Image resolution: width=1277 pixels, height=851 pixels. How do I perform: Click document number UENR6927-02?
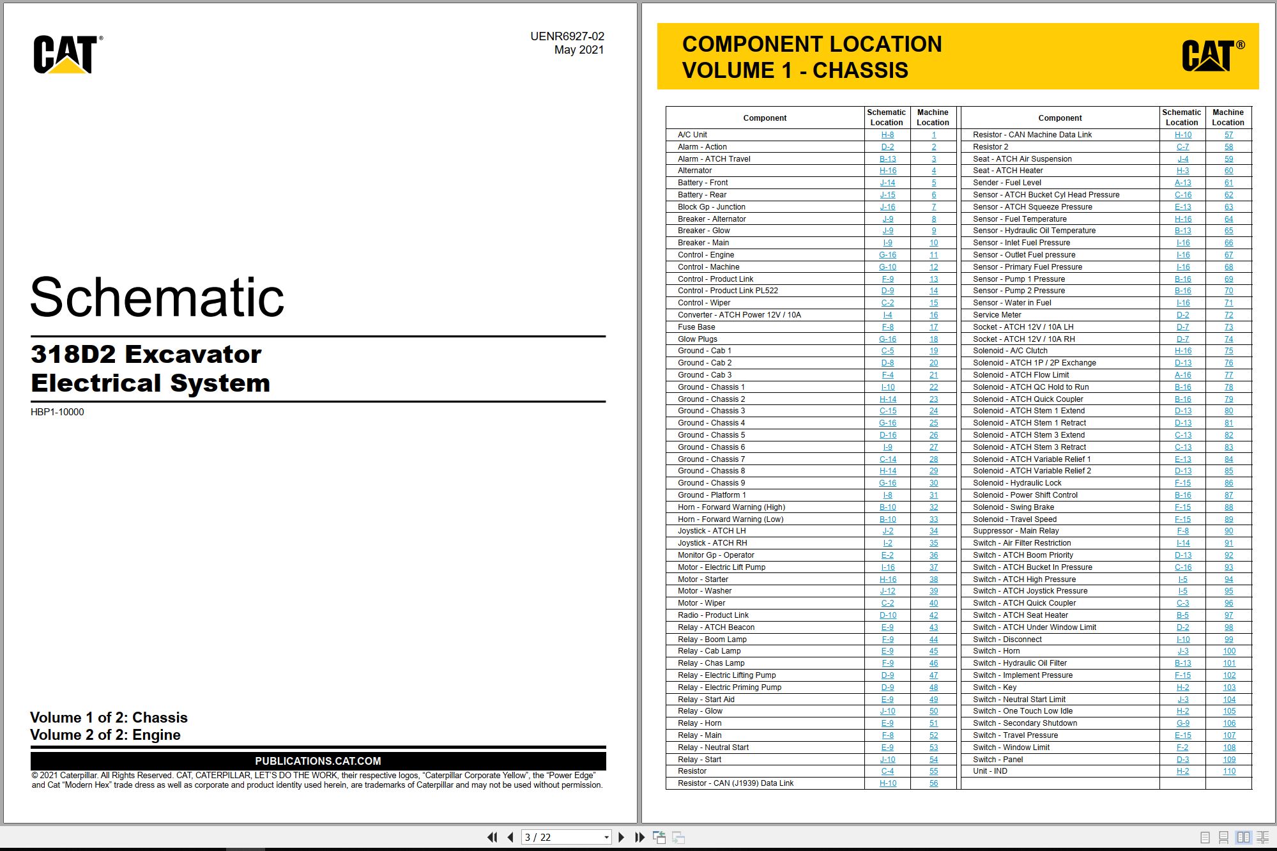[x=567, y=36]
